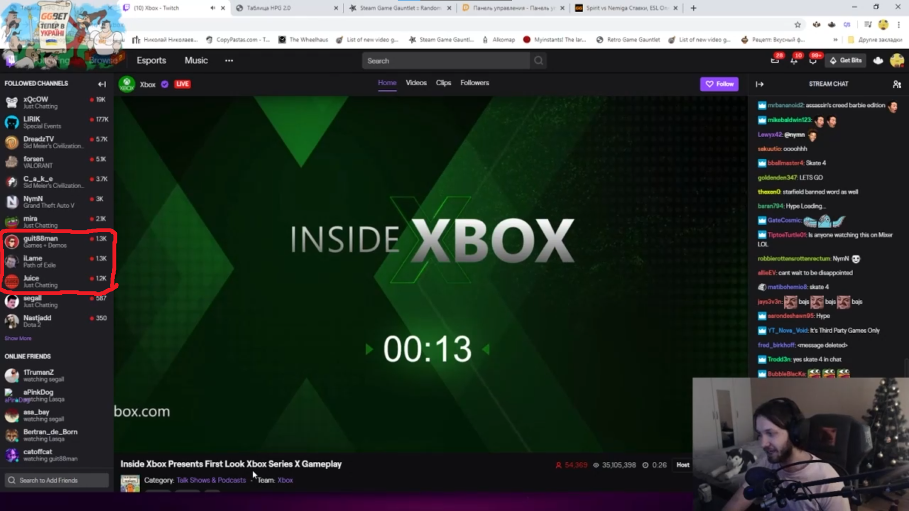Viewport: 909px width, 511px height.
Task: Toggle Follow on the Xbox channel
Action: pos(719,84)
